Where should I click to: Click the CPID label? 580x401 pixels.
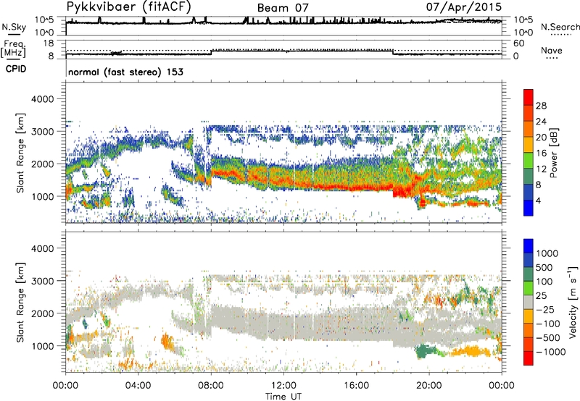16,69
